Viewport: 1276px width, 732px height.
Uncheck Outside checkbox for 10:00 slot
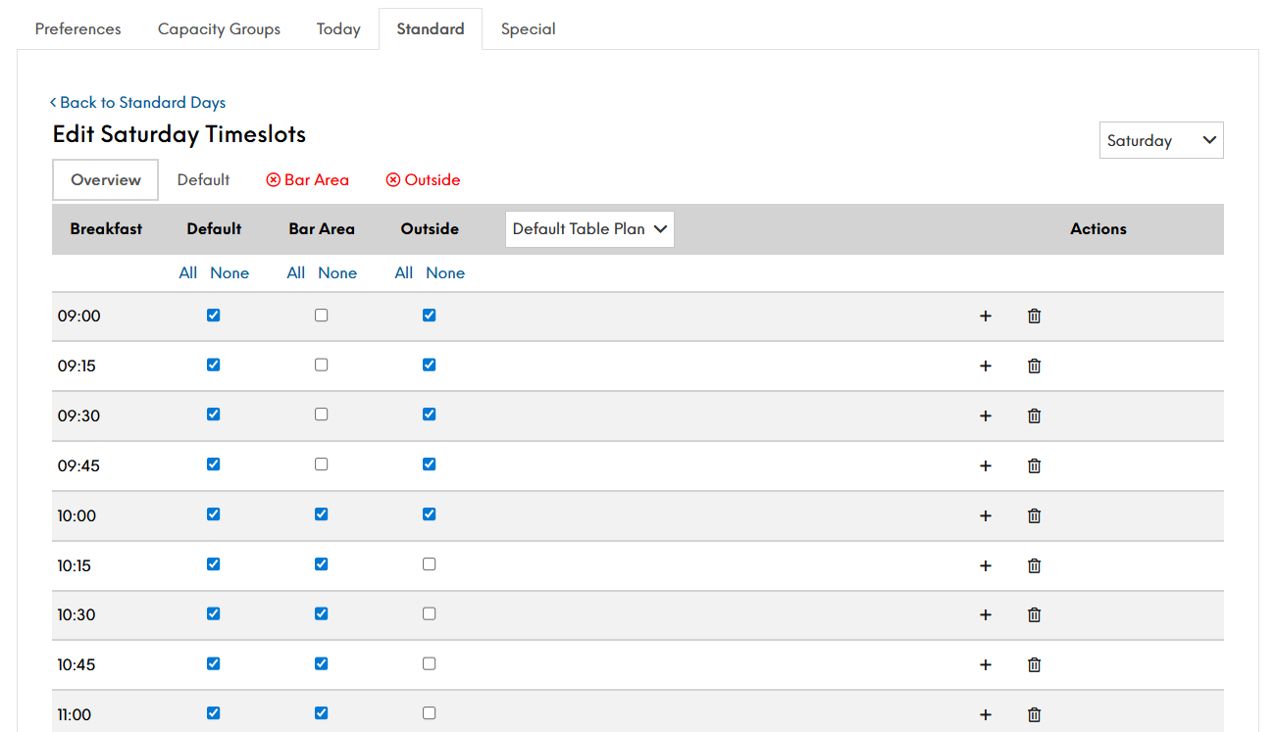429,514
